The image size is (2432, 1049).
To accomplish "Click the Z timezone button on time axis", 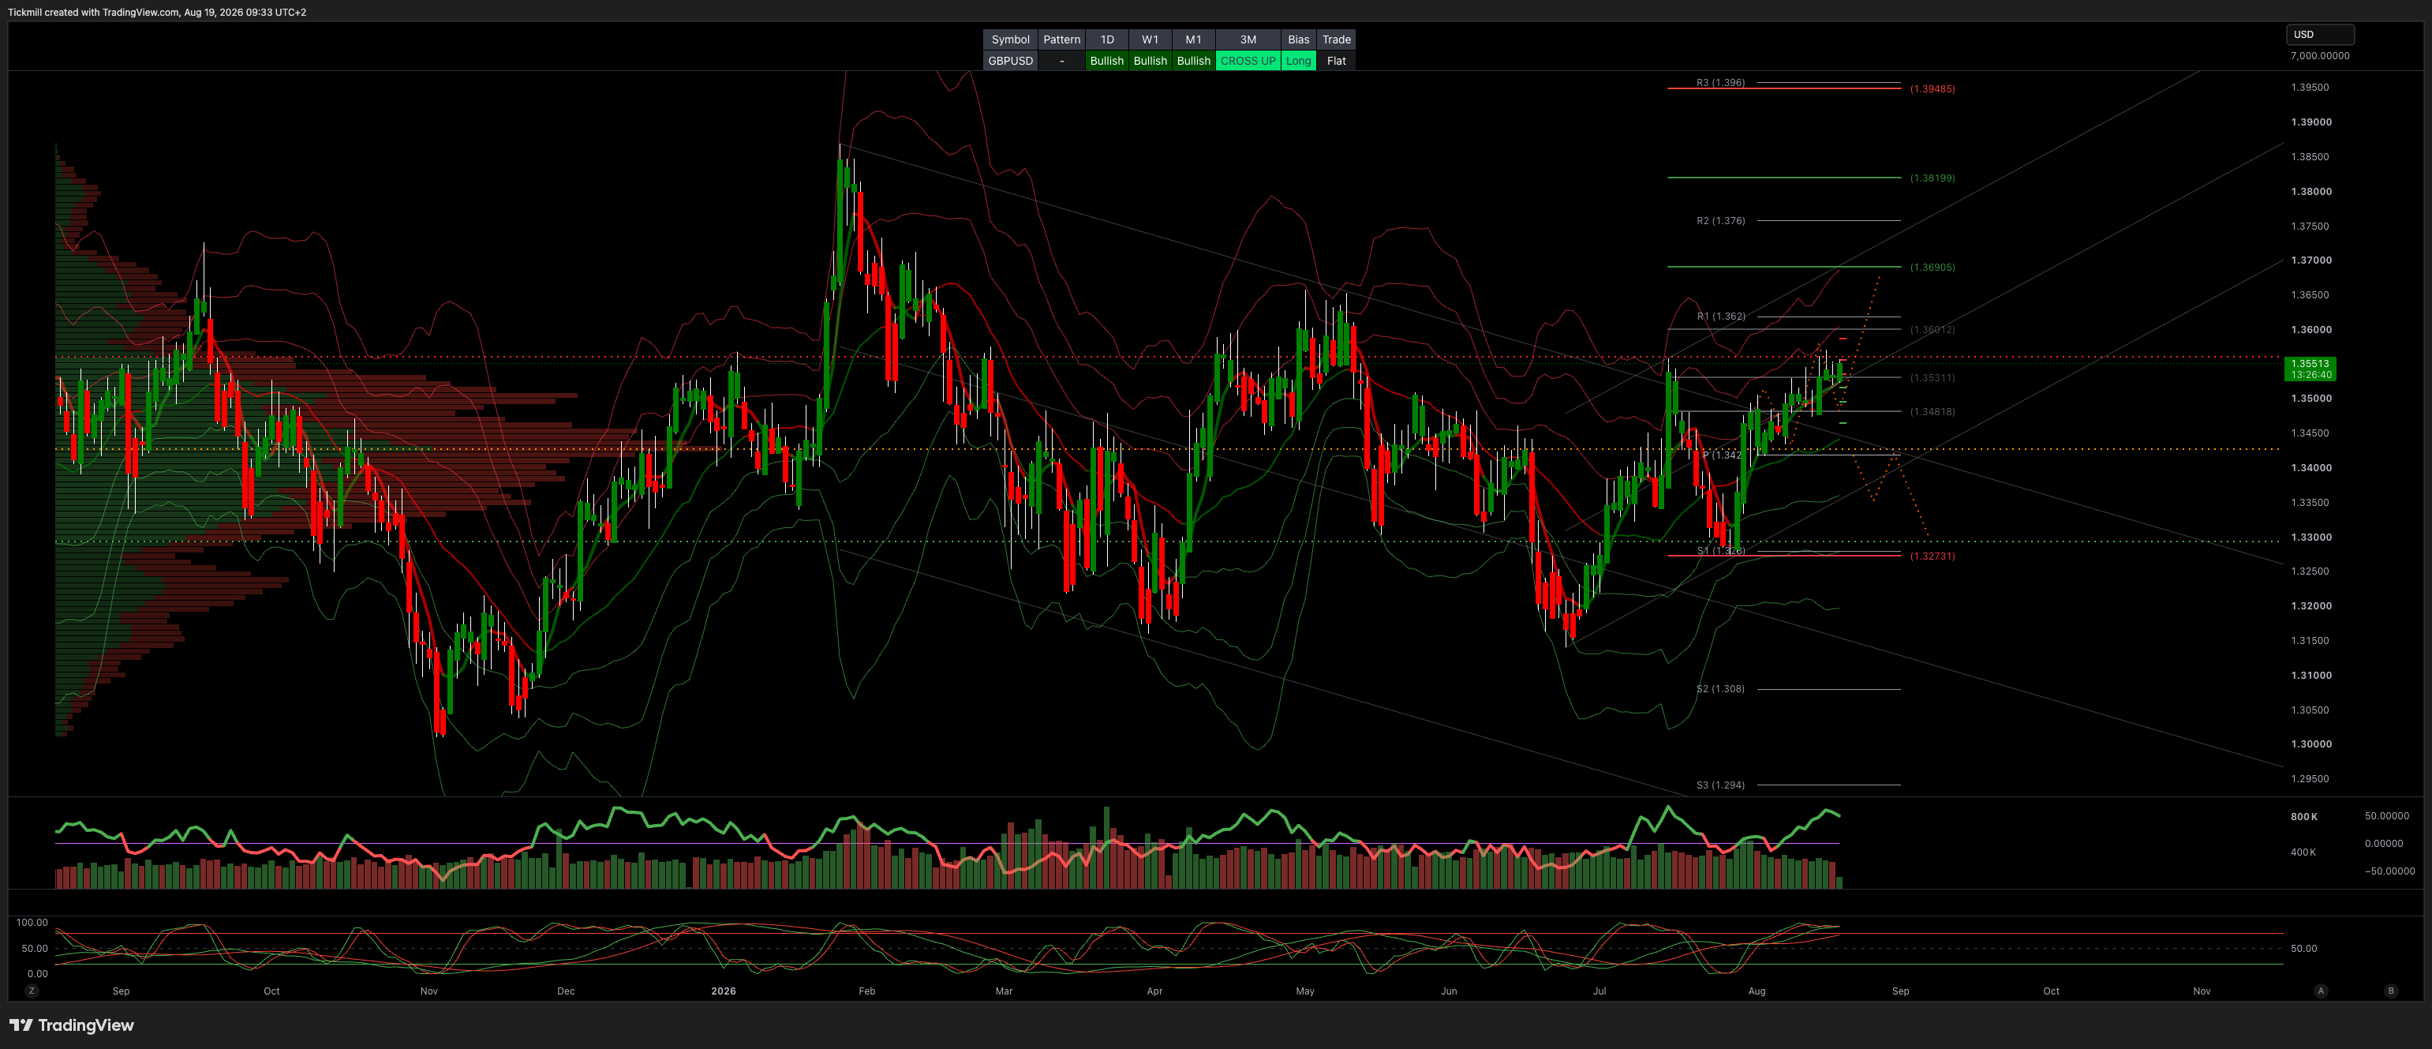I will point(32,991).
